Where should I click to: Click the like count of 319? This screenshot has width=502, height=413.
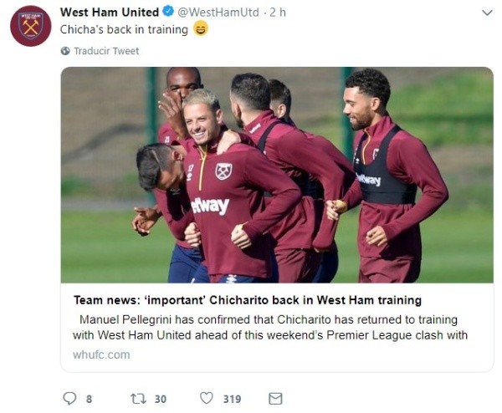(232, 399)
